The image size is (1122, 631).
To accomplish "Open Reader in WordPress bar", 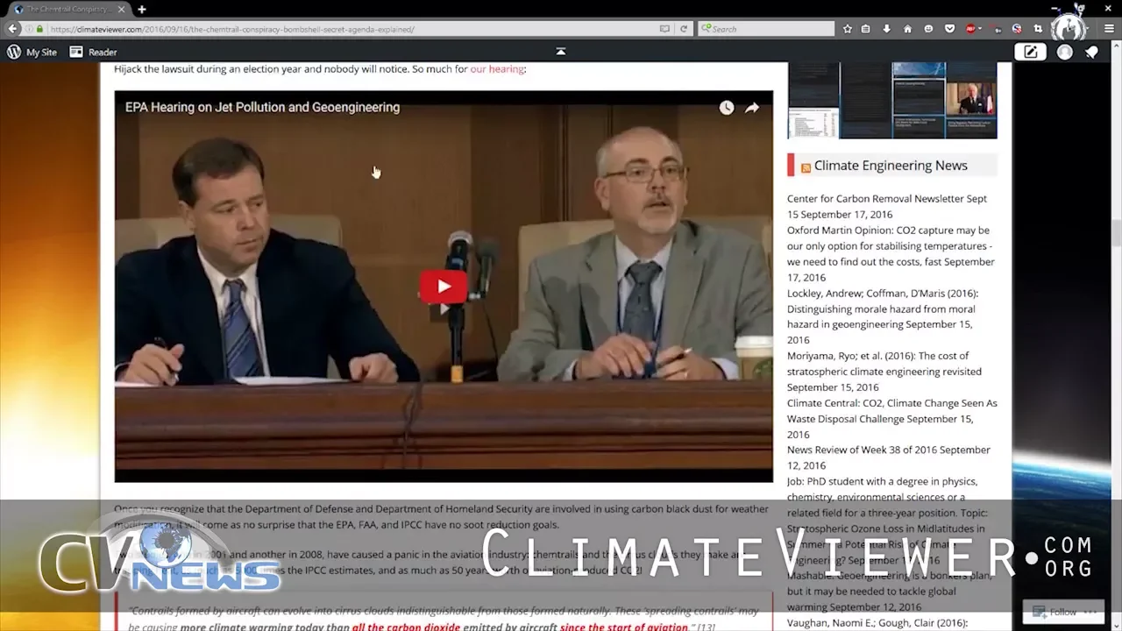I will coord(94,52).
